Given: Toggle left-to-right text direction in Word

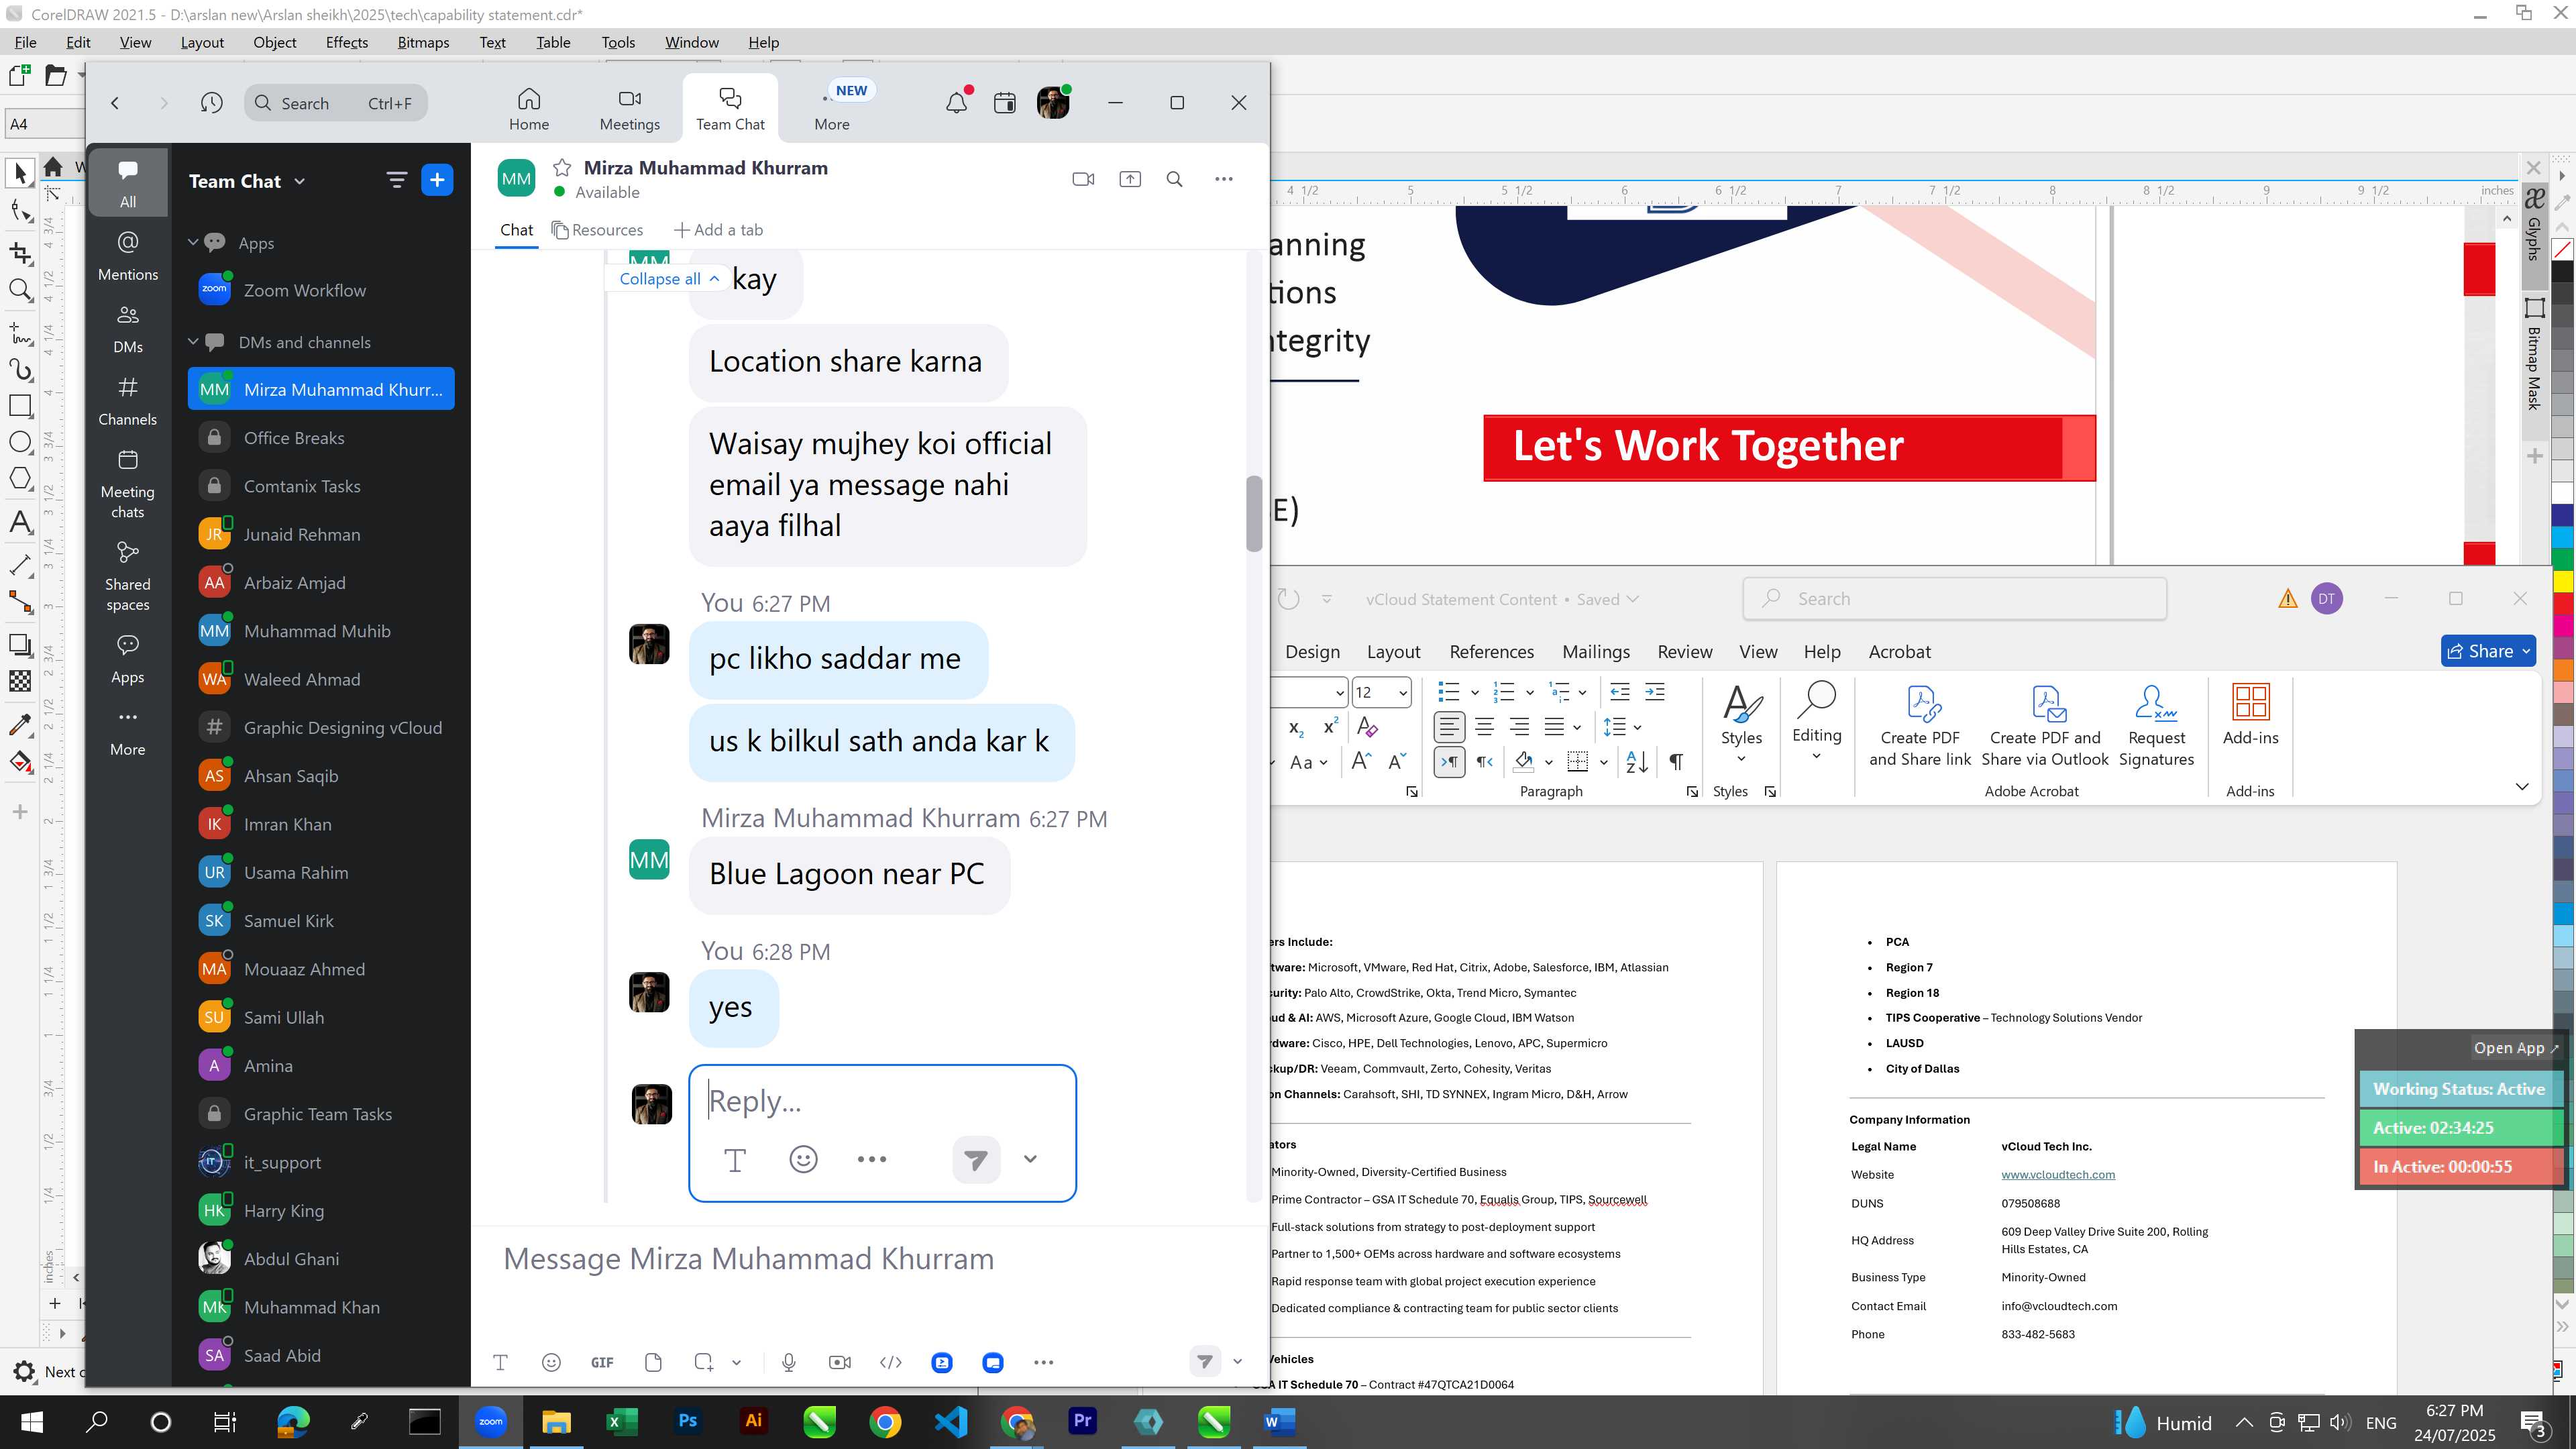Looking at the screenshot, I should [1449, 762].
